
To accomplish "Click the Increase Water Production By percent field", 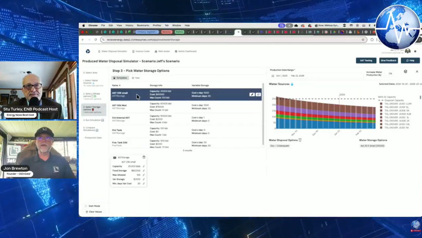I will click(x=391, y=73).
